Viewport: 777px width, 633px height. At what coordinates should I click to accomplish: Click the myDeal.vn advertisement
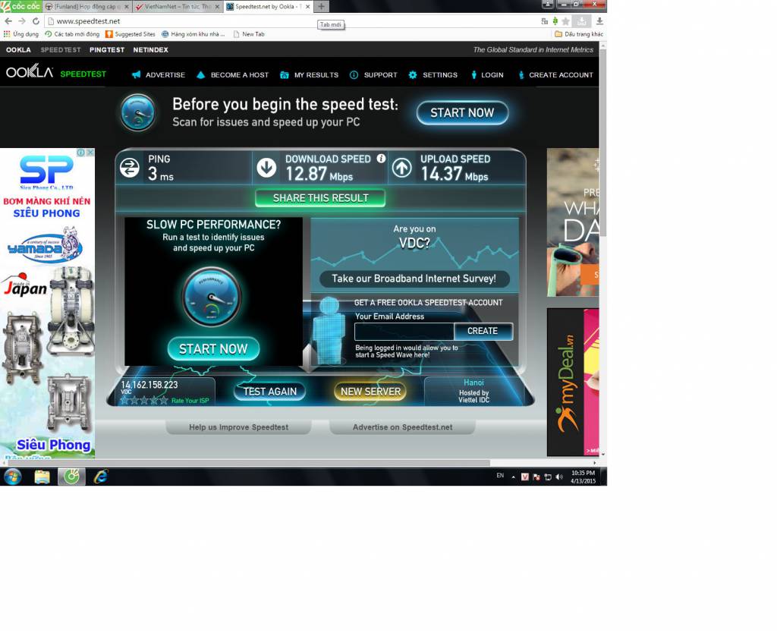(x=573, y=383)
